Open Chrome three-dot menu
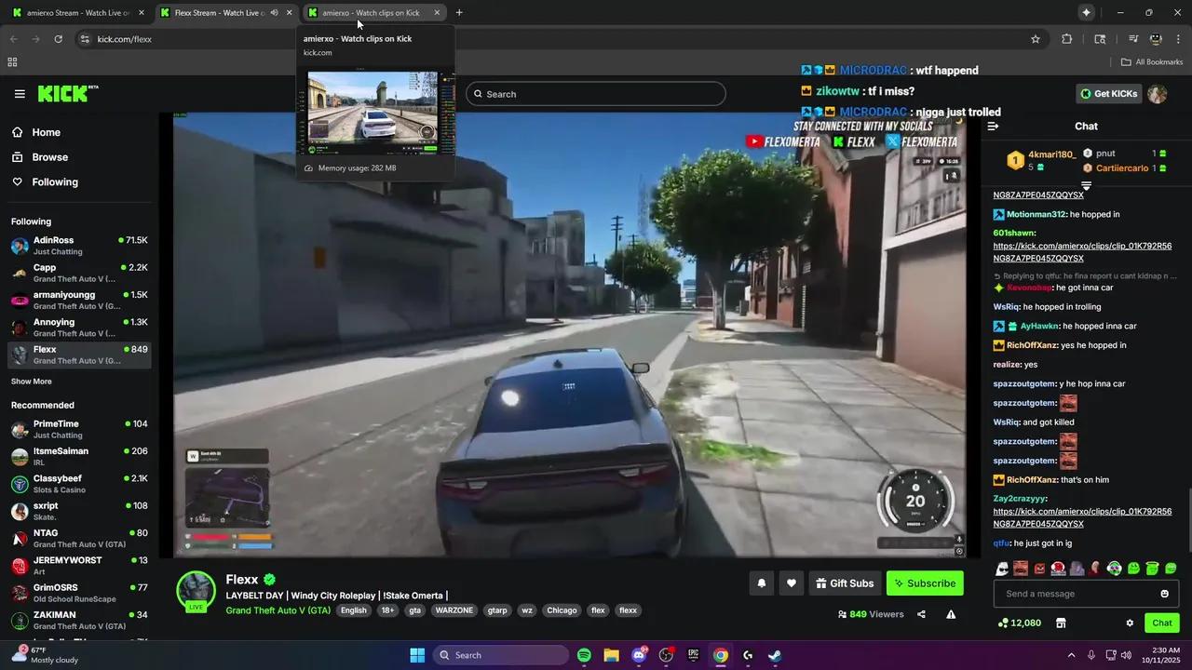This screenshot has height=670, width=1192. click(x=1178, y=39)
